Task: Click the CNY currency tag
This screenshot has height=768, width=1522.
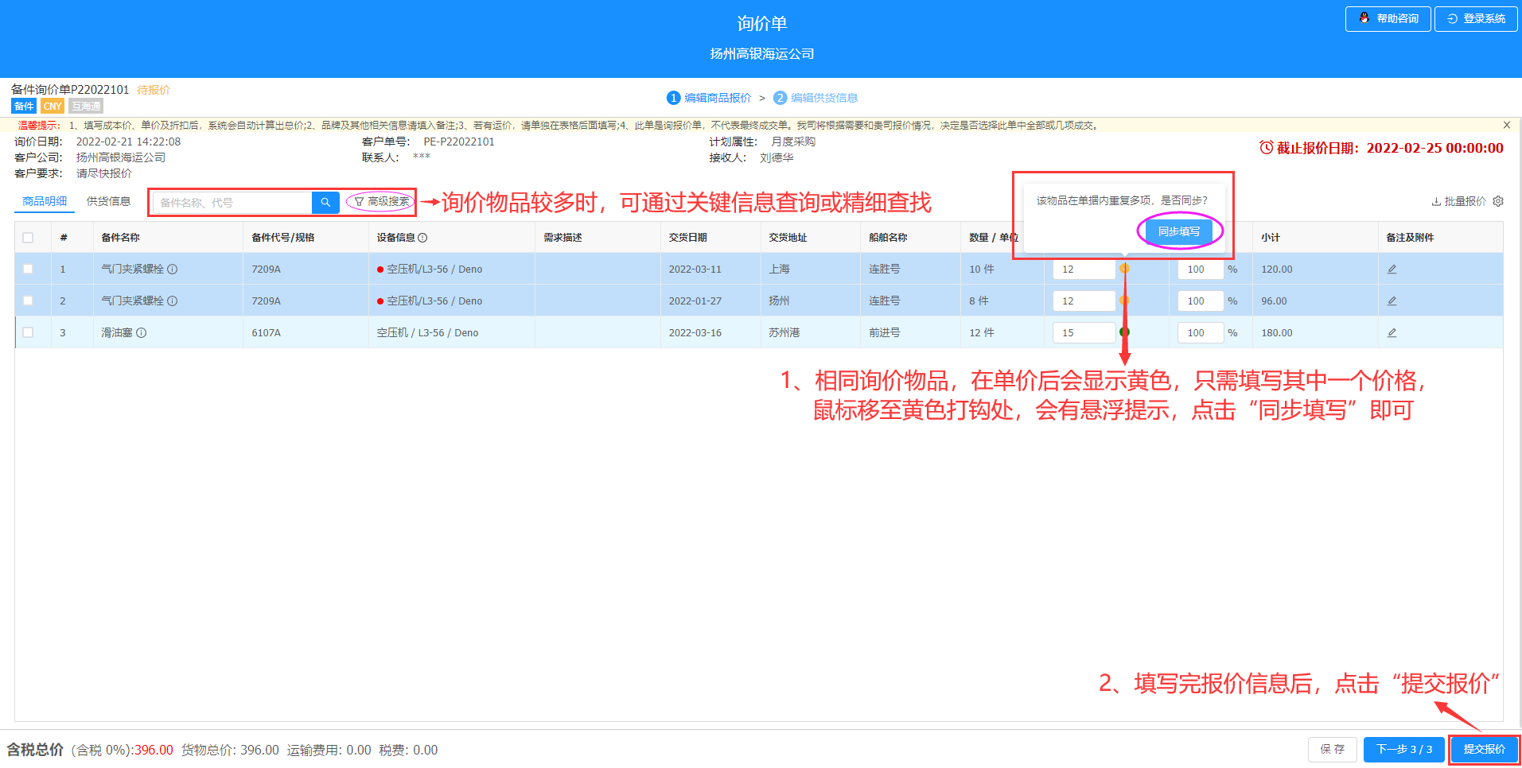Action: [x=53, y=107]
